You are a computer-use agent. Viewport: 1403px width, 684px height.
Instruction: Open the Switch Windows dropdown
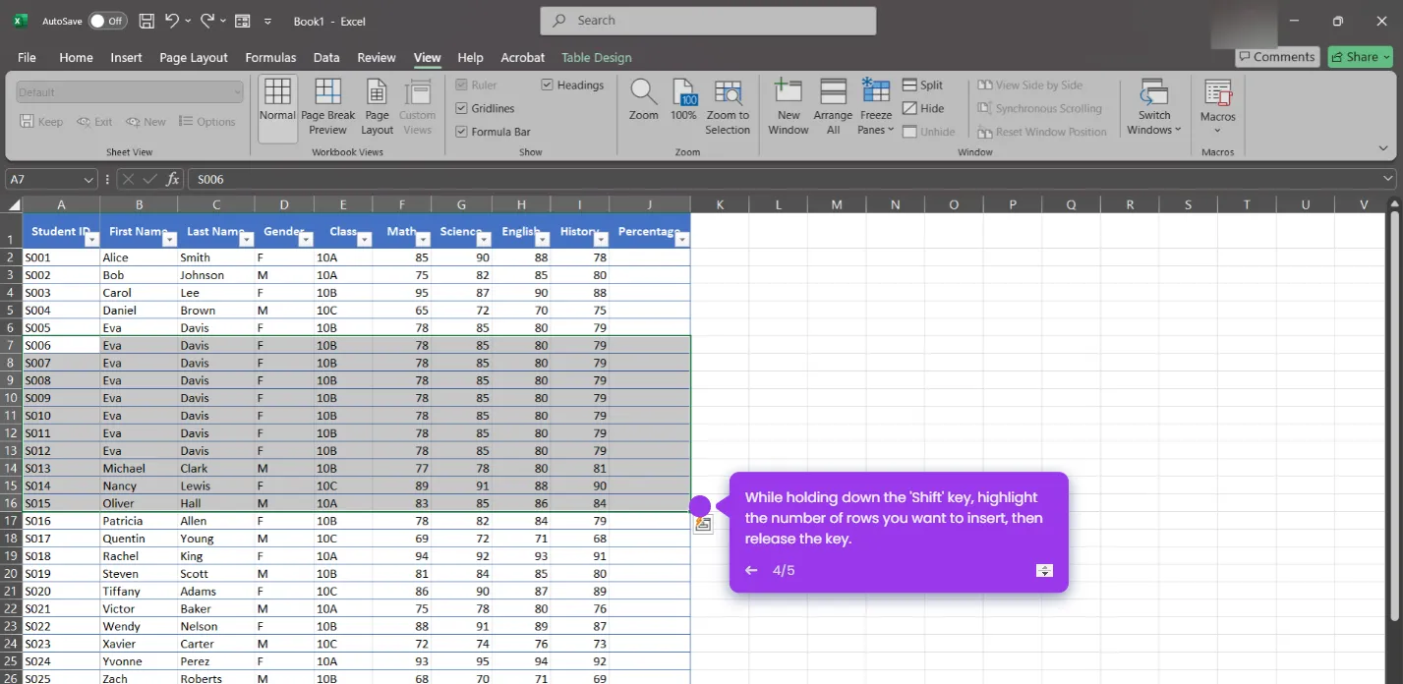[1154, 107]
